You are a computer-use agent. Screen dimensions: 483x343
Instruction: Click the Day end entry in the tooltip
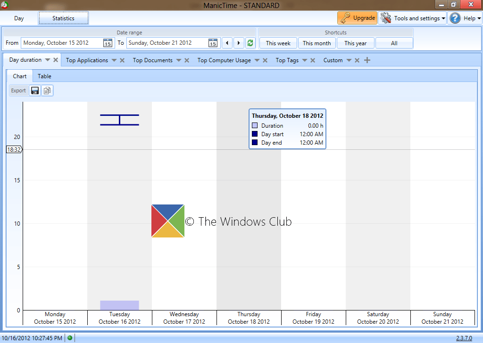(272, 143)
